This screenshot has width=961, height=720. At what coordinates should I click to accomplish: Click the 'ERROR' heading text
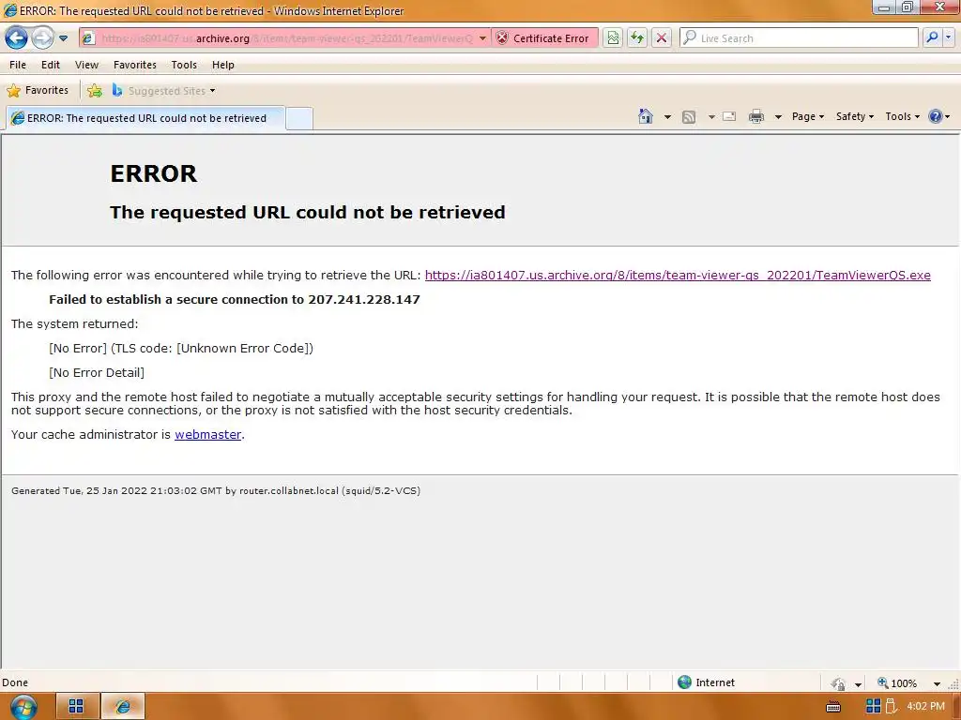[x=153, y=173]
